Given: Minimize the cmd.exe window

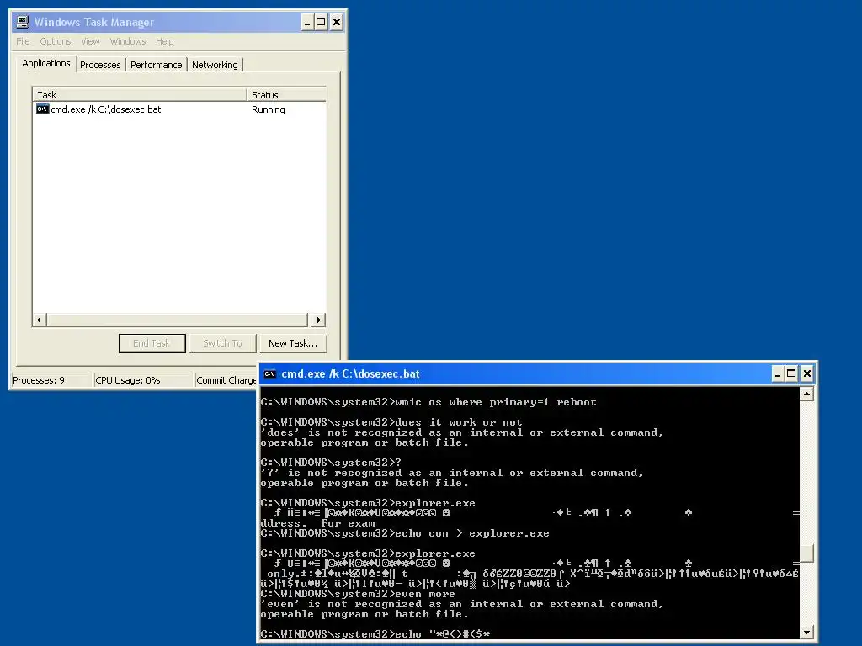Looking at the screenshot, I should point(777,374).
